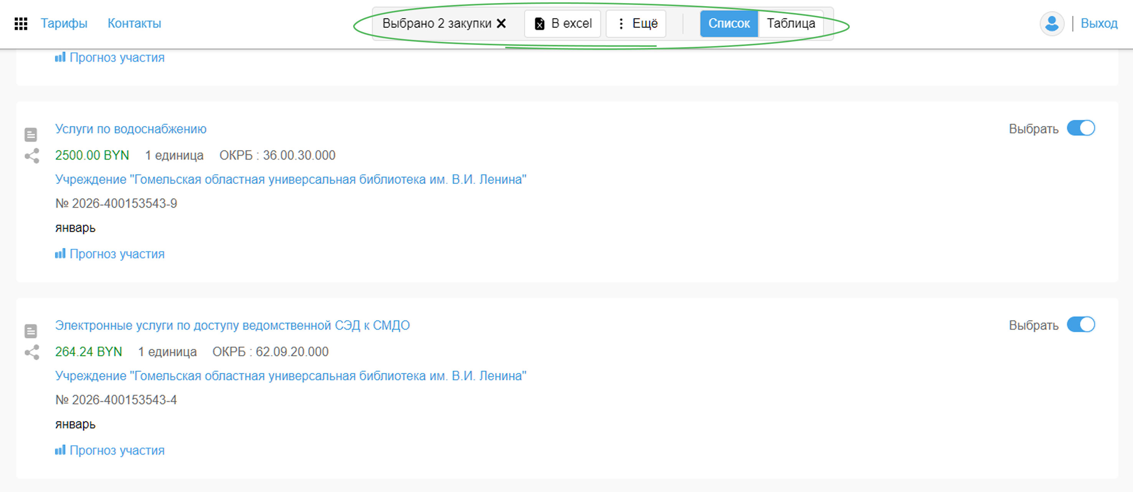Open the Контакты page
Viewport: 1133px width, 492px height.
click(x=134, y=24)
